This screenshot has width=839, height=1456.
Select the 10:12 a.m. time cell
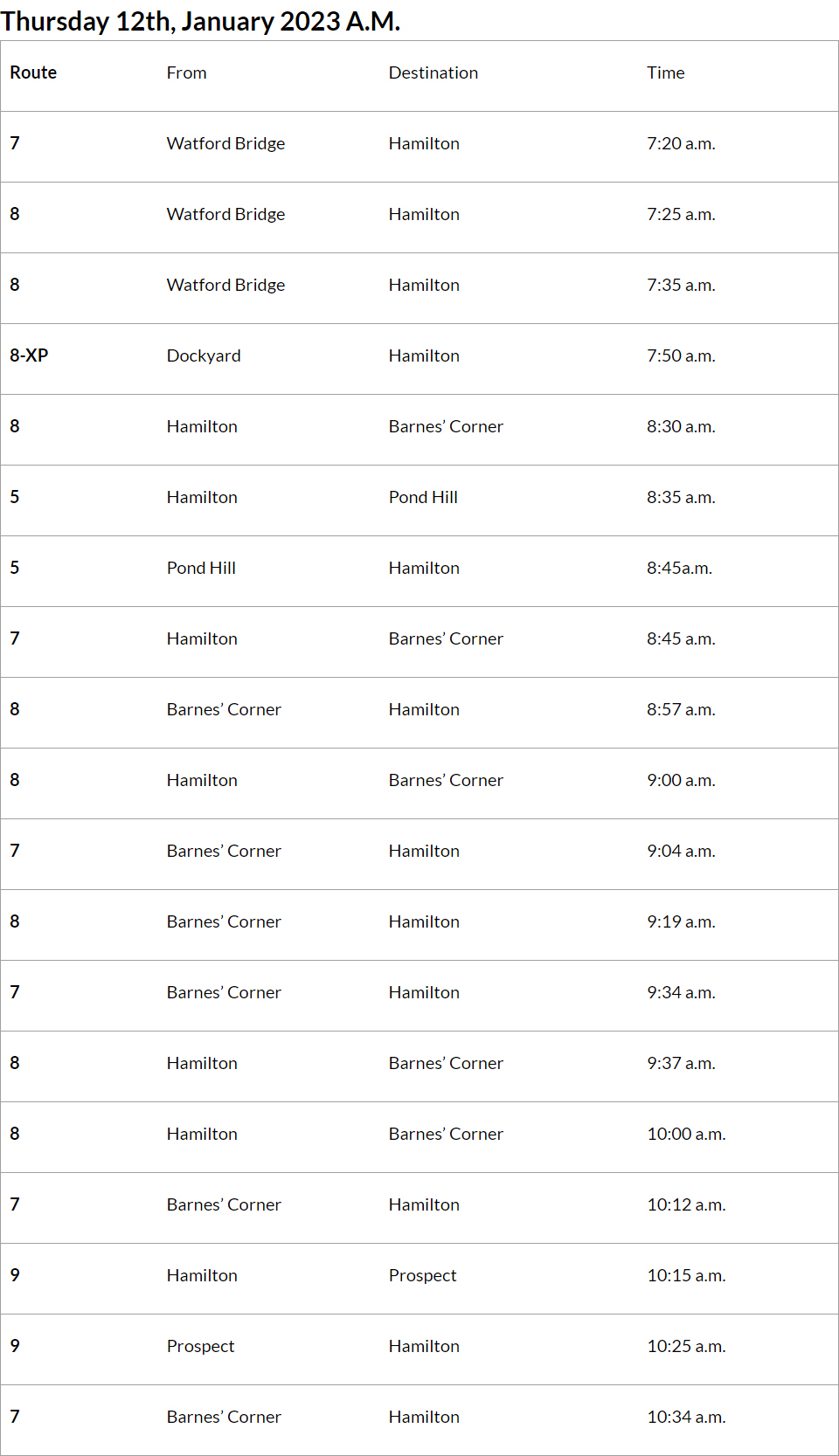pyautogui.click(x=686, y=1204)
